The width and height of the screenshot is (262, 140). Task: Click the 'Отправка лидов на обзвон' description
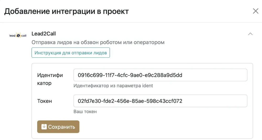pos(98,42)
